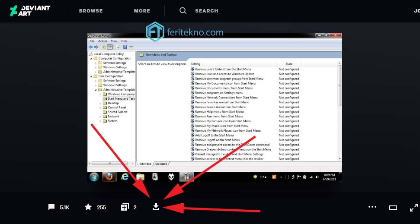Viewport: 420px width, 224px height.
Task: Click the Forward arrow in Group Policy toolbar
Action: click(x=96, y=47)
